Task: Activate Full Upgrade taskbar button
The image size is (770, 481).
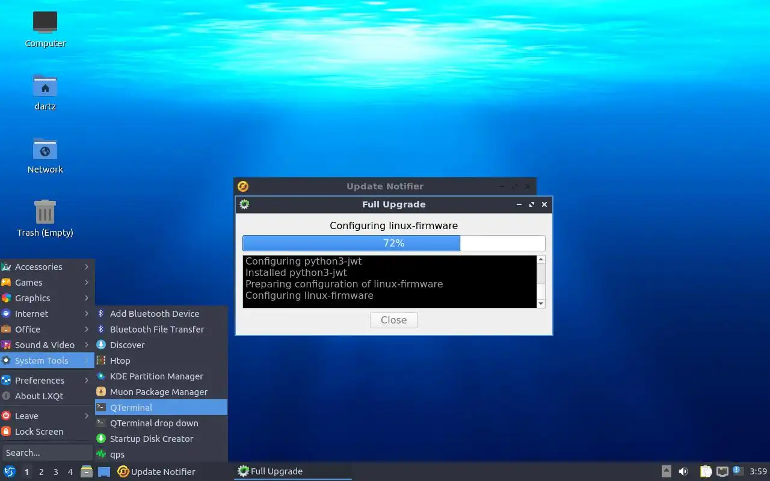Action: (293, 471)
